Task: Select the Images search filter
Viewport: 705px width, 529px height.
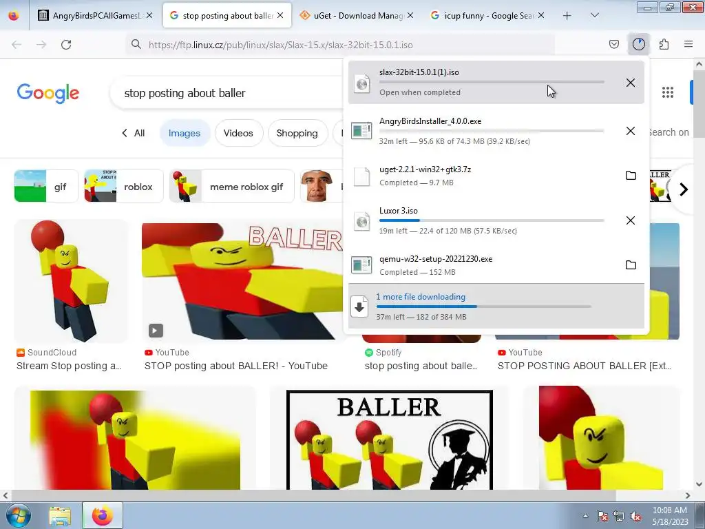Action: (x=185, y=133)
